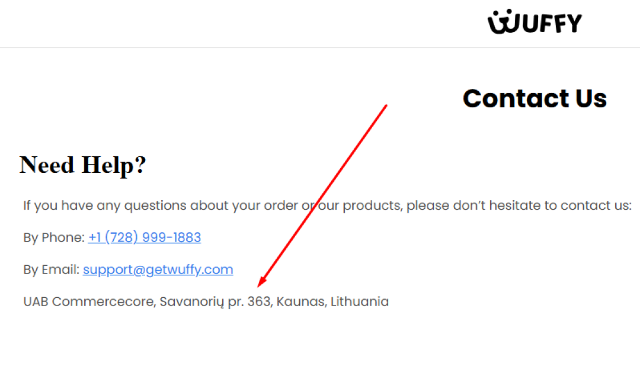Click the upper tail end of the red arrow
640x366 pixels.
(386, 106)
